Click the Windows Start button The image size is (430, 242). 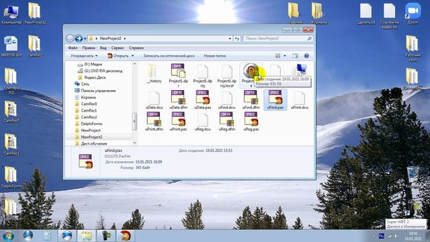8,236
